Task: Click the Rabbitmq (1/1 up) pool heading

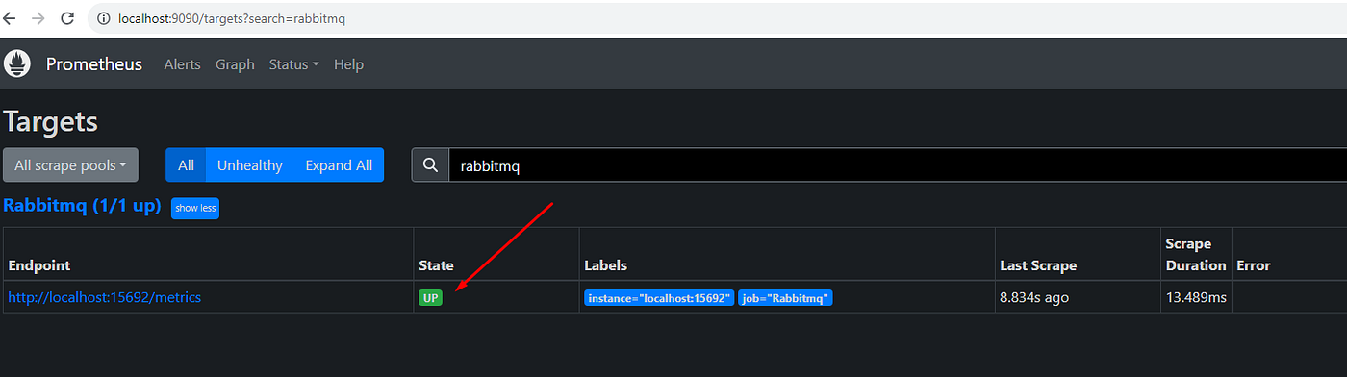Action: click(x=82, y=206)
